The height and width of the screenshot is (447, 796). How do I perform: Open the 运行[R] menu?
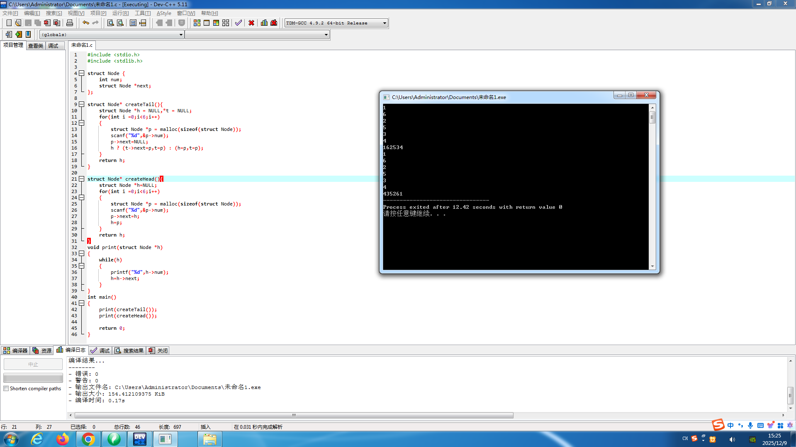(x=120, y=13)
